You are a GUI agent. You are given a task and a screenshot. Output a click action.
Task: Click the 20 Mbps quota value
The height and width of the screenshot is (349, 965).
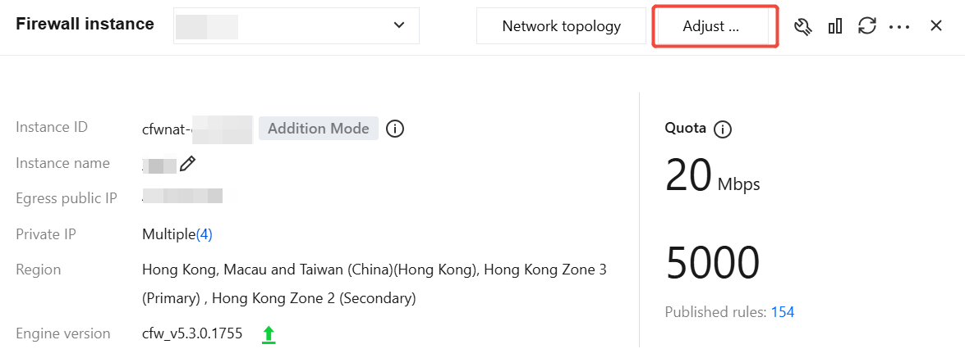(x=713, y=176)
